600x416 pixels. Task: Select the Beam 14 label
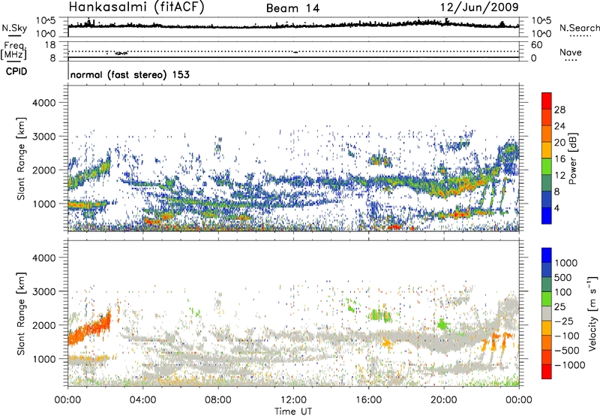[292, 8]
